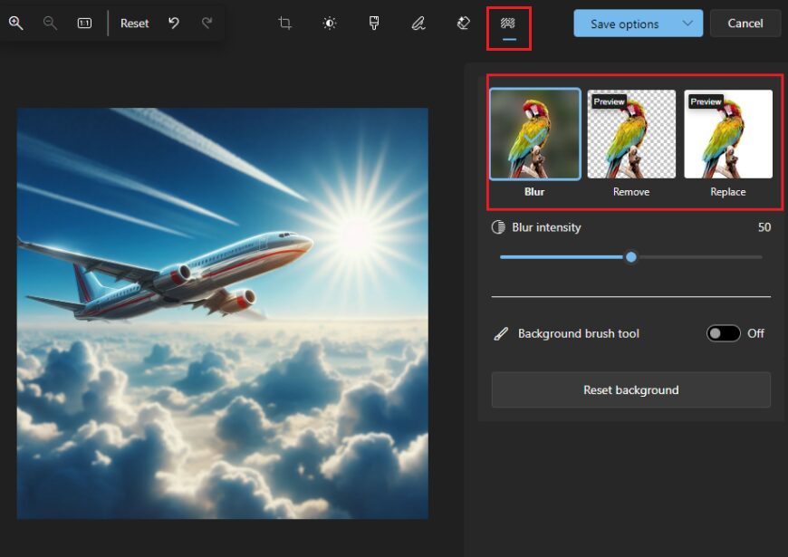Click the Background brush tool pen icon
The height and width of the screenshot is (557, 788).
501,334
